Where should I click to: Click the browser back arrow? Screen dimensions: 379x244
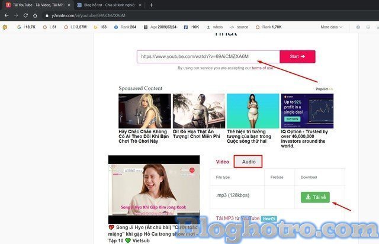point(7,15)
